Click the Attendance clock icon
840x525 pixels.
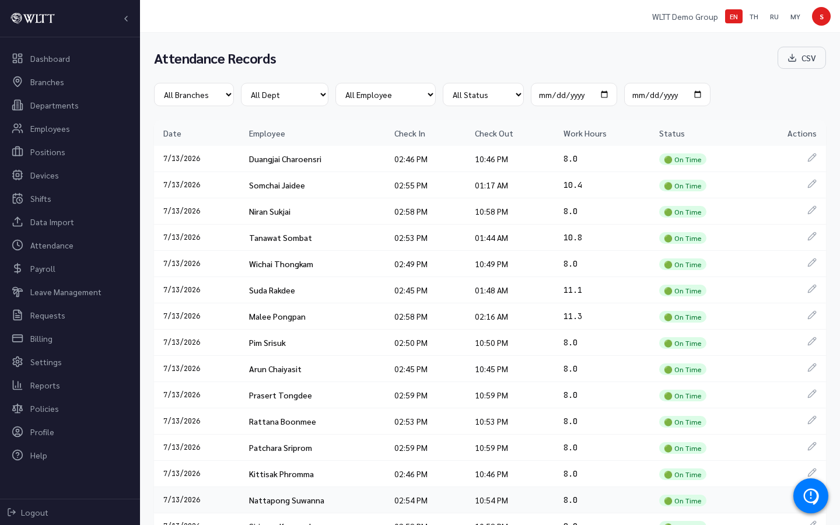[x=17, y=245]
